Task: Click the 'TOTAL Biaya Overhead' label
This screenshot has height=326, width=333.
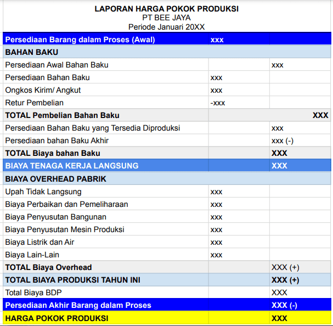Action: click(x=48, y=267)
